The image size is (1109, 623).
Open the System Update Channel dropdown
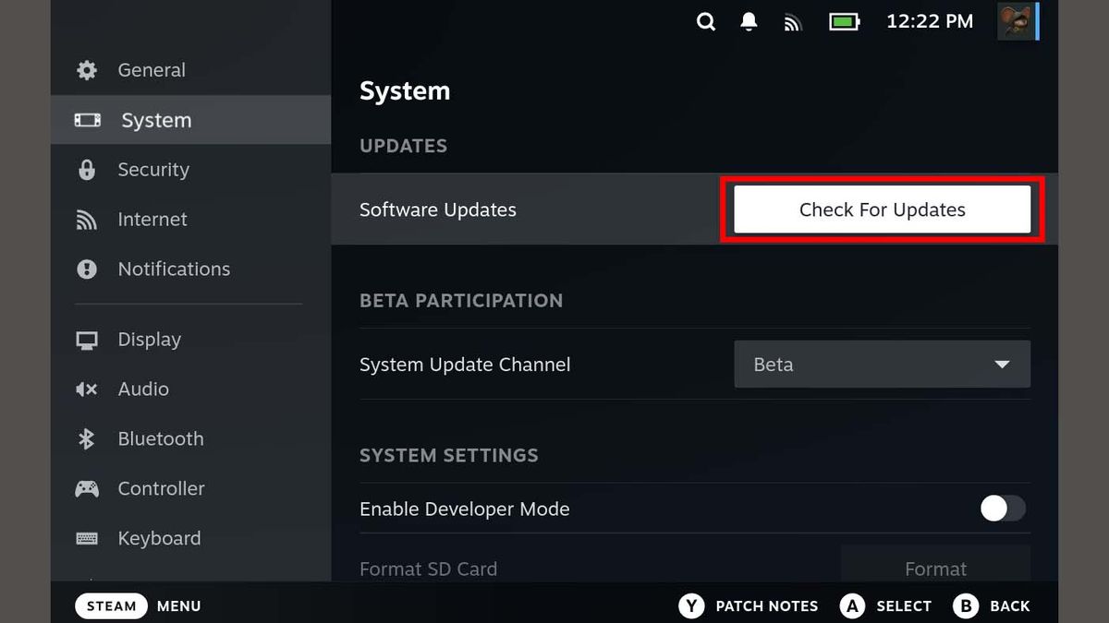point(882,364)
